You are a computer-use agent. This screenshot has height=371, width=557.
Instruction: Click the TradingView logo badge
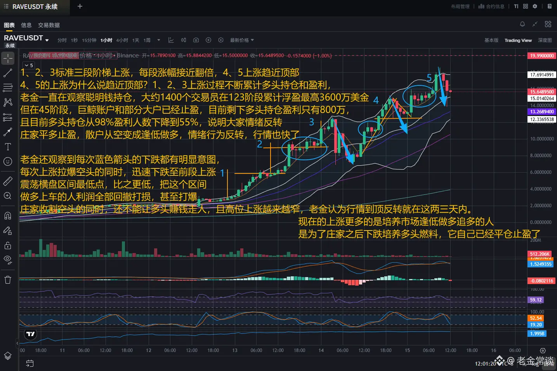[x=30, y=334]
